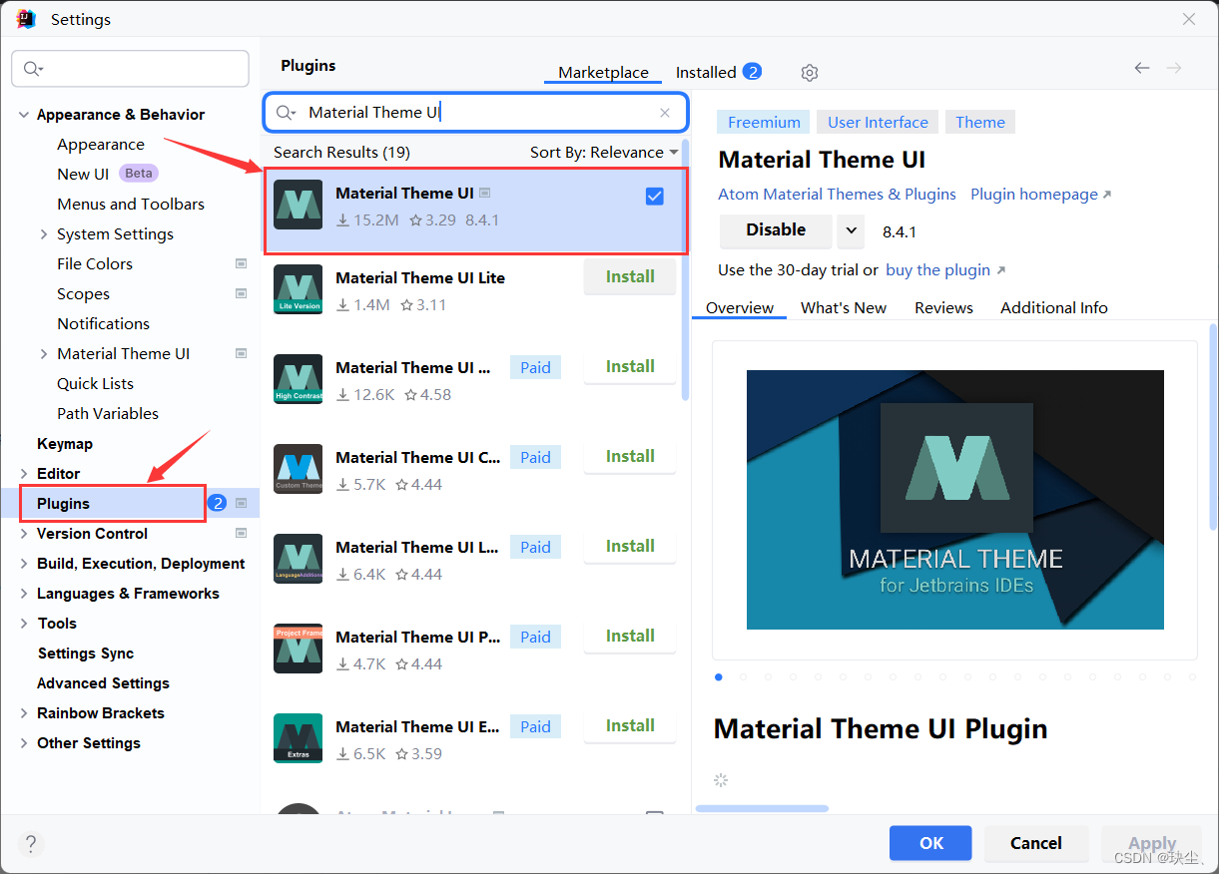The image size is (1219, 874).
Task: Click the Language Additions plugin logo
Action: coord(298,559)
